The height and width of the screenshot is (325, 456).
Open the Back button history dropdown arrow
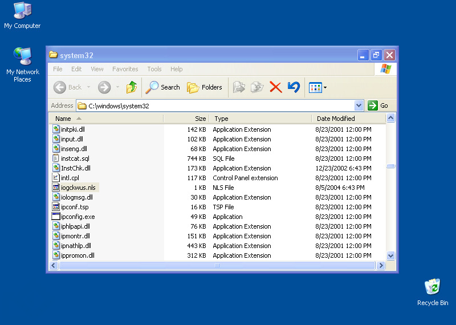(x=88, y=87)
